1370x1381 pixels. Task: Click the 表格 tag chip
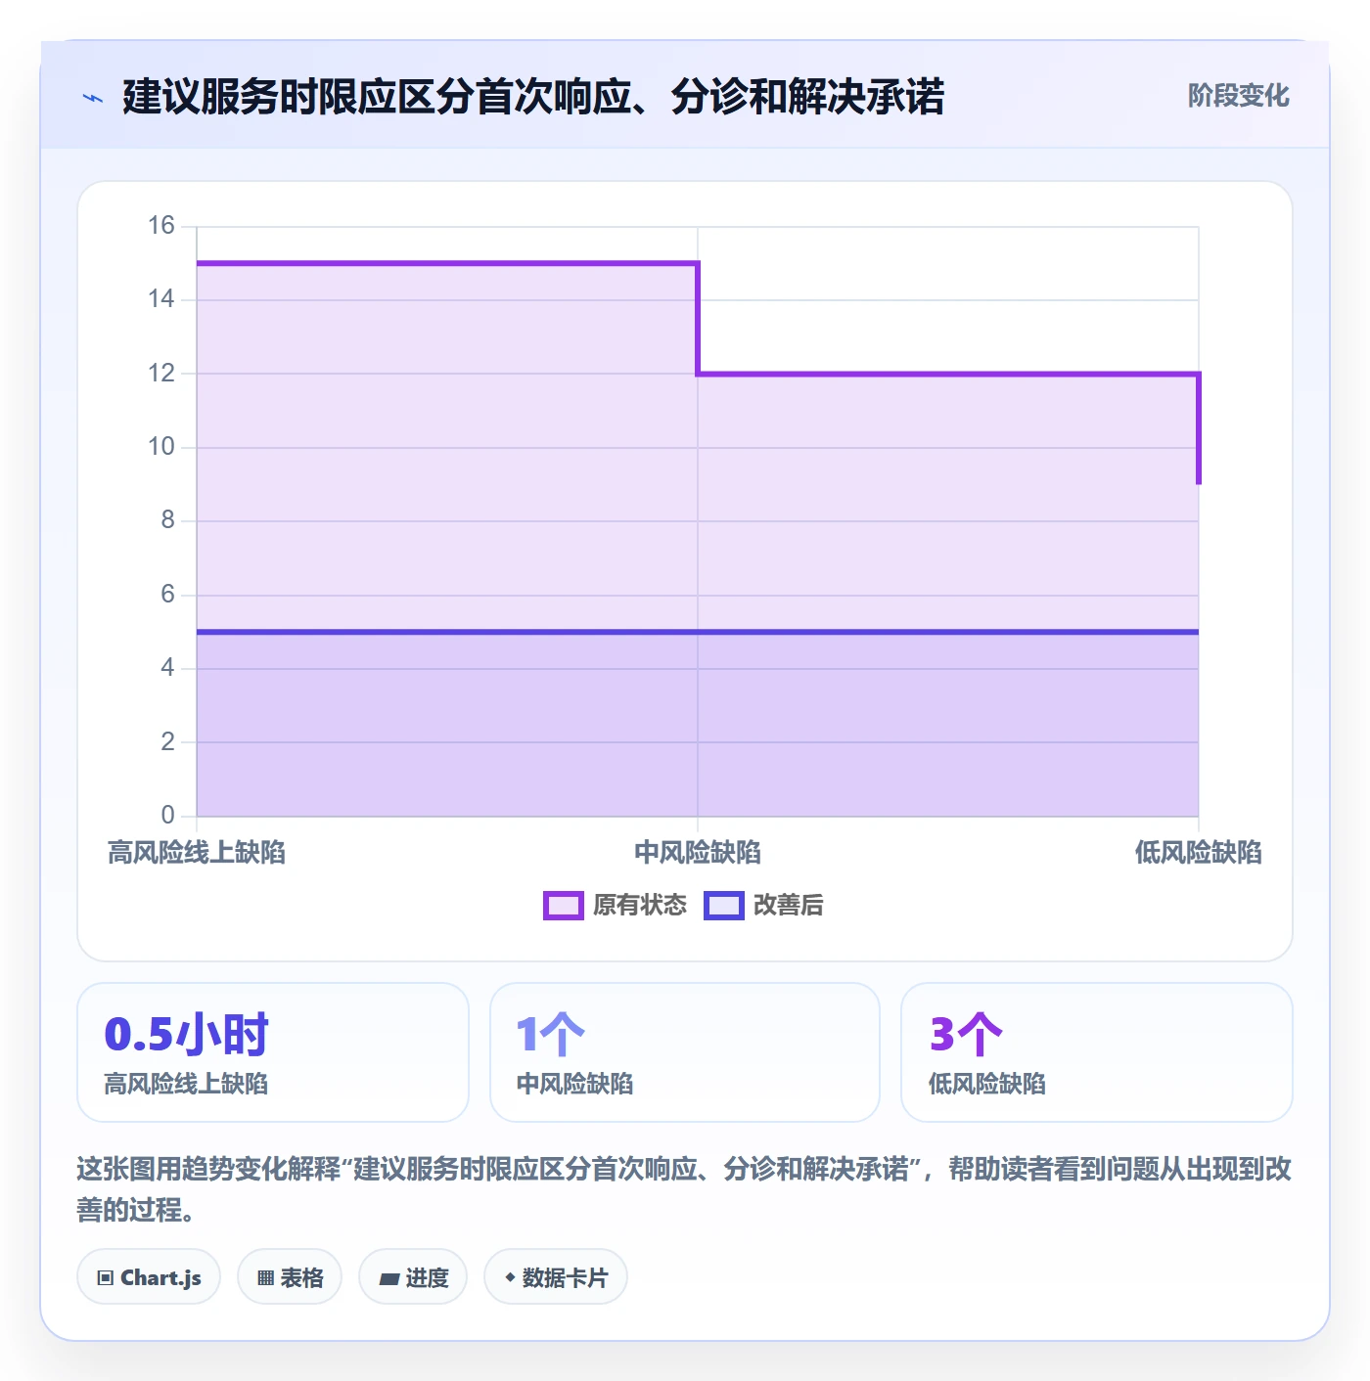[290, 1277]
